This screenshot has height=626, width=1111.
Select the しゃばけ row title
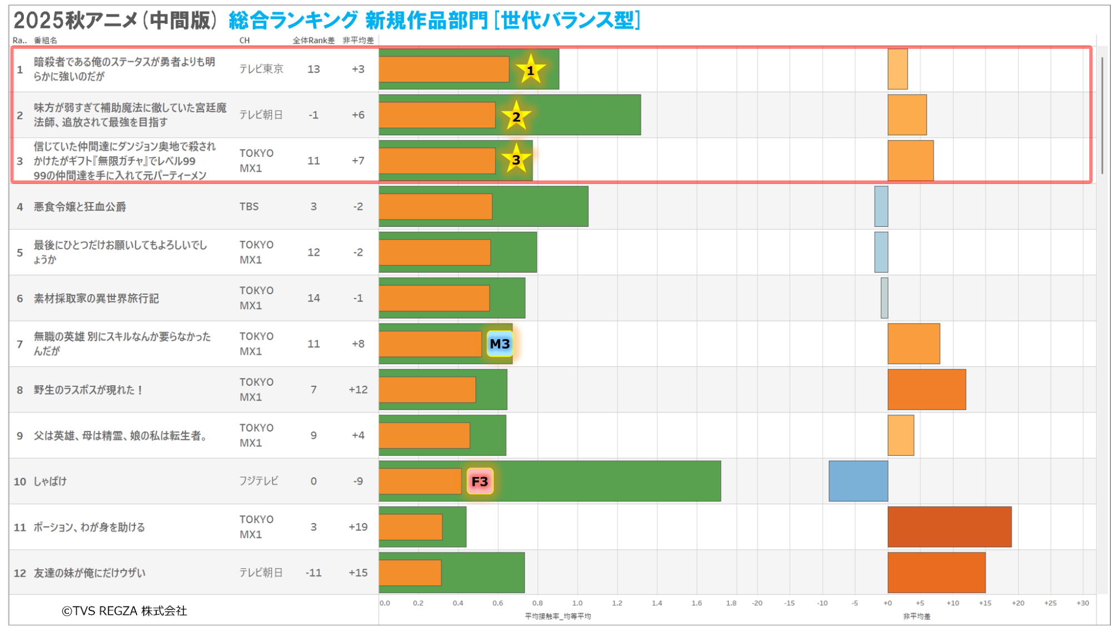pyautogui.click(x=50, y=481)
